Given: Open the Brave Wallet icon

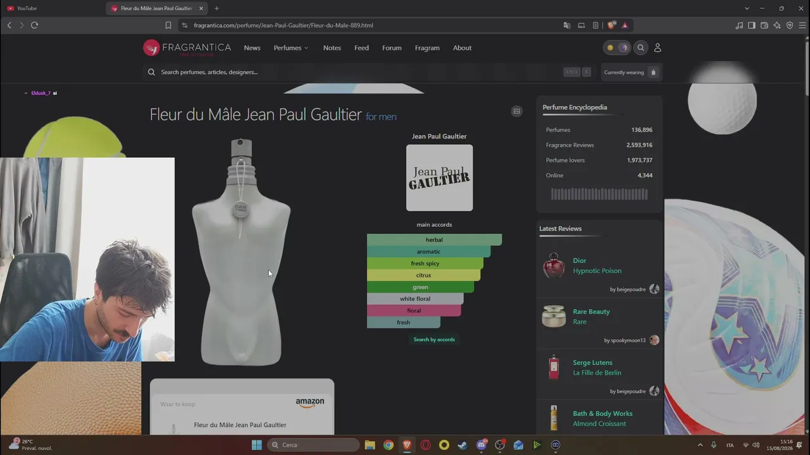Looking at the screenshot, I should (764, 25).
